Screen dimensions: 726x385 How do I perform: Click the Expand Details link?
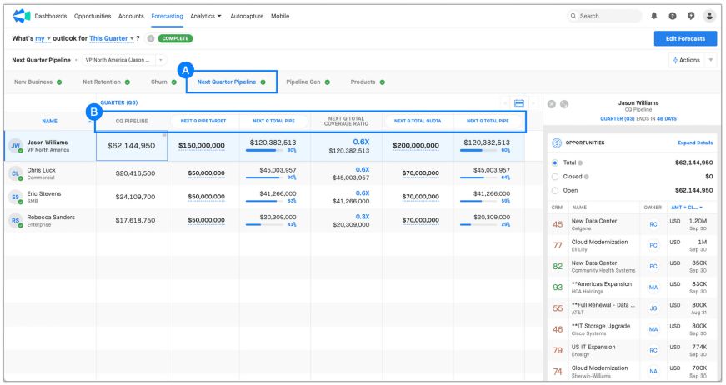pos(695,143)
